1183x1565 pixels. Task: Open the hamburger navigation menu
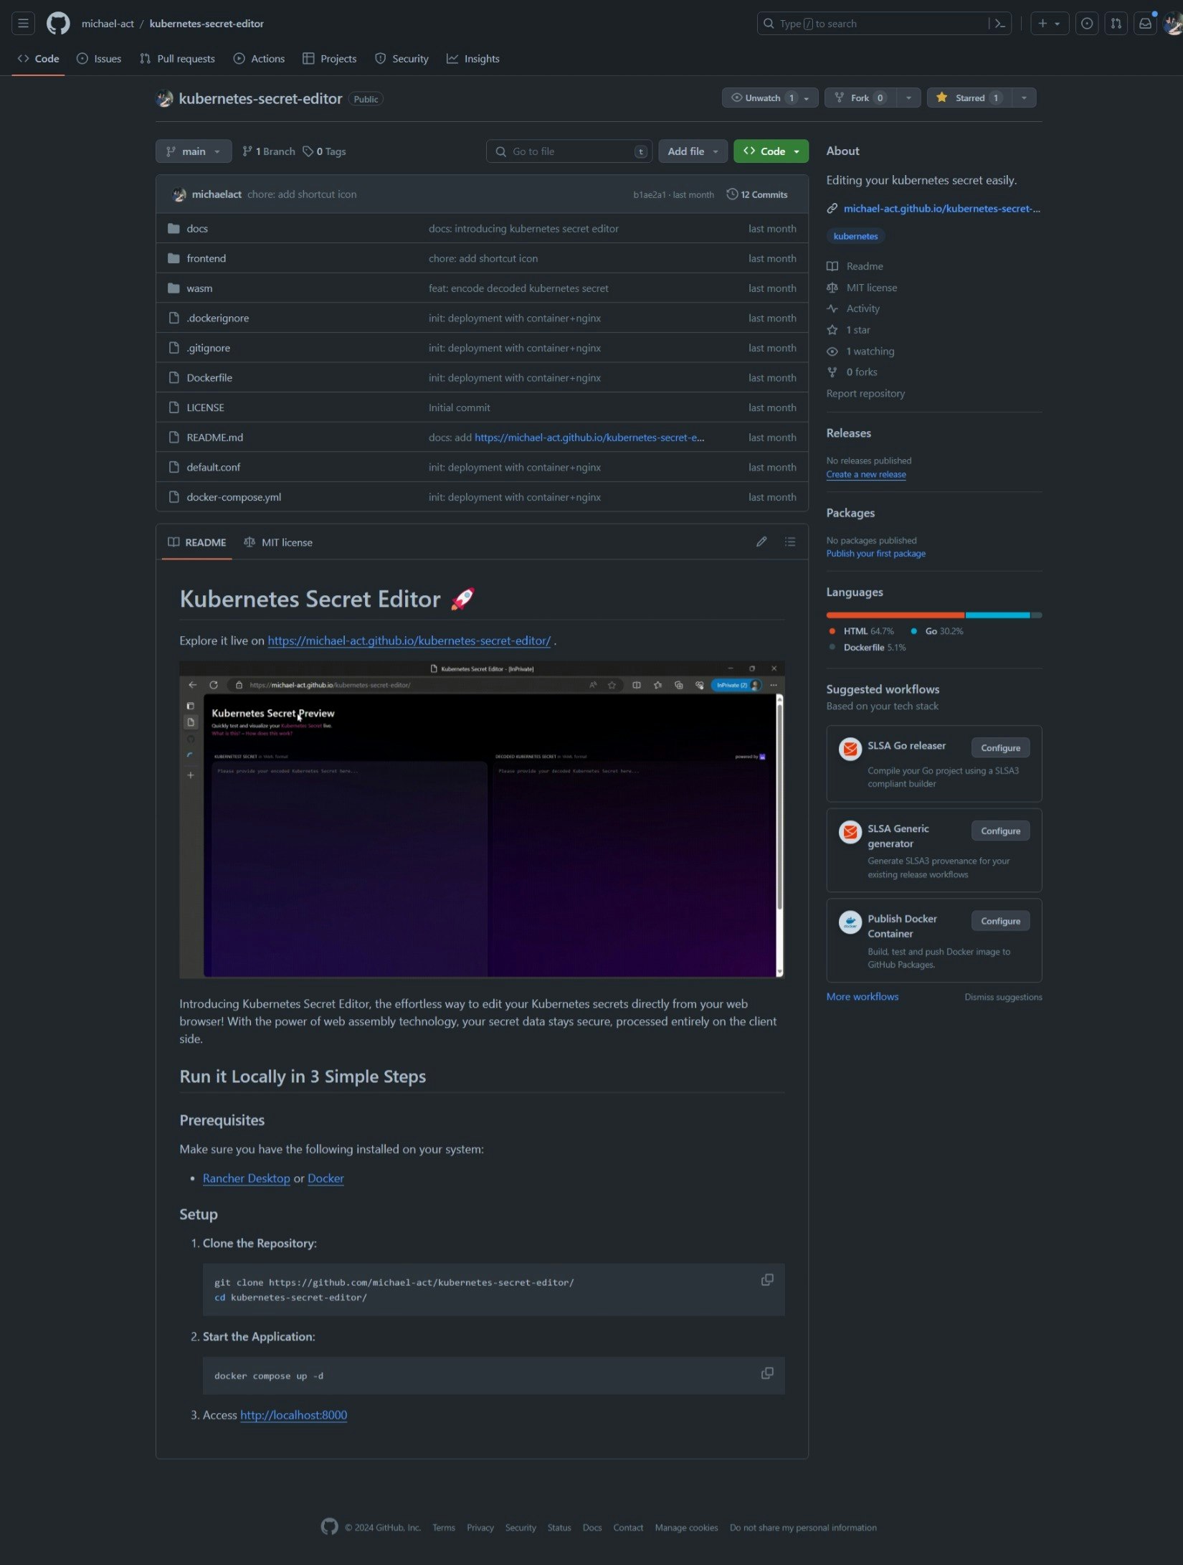[x=23, y=24]
